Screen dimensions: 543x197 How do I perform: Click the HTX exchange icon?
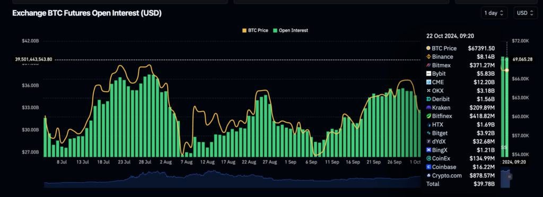click(x=428, y=125)
